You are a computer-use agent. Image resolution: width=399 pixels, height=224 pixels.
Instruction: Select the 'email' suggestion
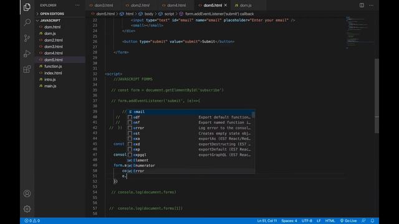191,112
